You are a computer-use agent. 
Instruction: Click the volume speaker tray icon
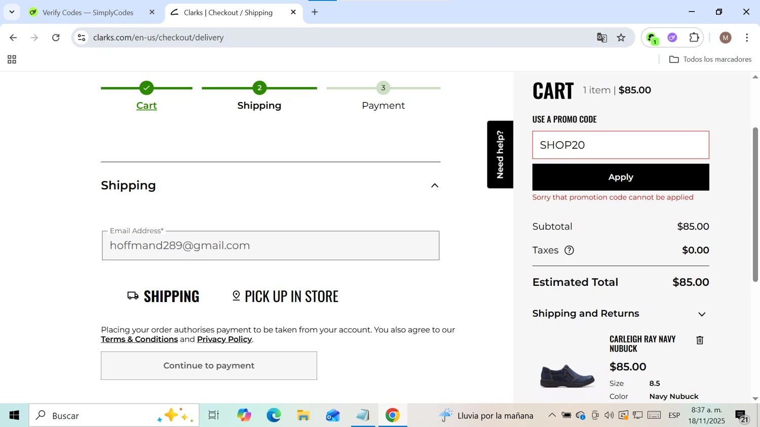[609, 415]
